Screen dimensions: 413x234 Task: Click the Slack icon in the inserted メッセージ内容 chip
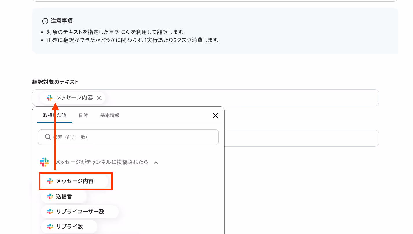pyautogui.click(x=50, y=98)
